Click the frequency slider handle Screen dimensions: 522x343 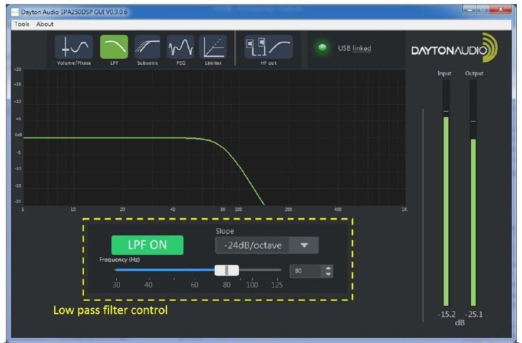coord(226,270)
